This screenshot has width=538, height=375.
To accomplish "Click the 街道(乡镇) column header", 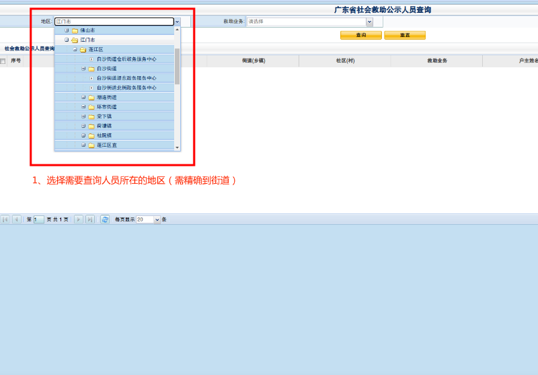I will [254, 61].
